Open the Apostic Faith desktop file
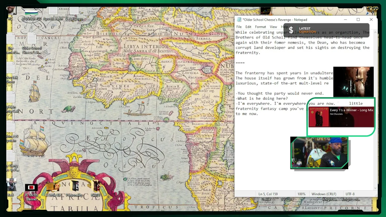The image size is (386, 217). [x=53, y=14]
